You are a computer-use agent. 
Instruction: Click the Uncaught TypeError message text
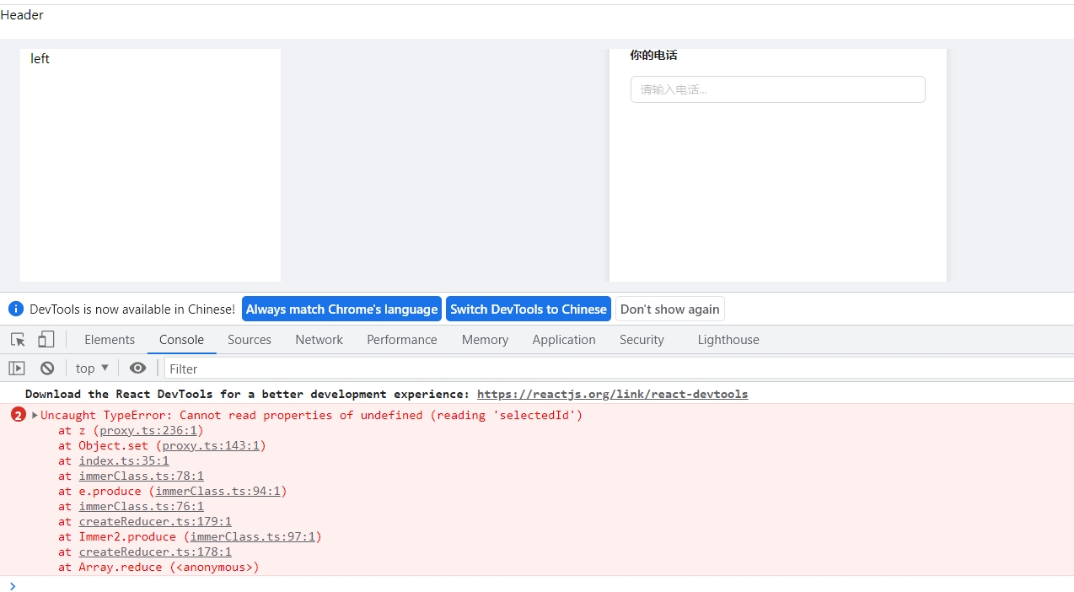pos(311,415)
